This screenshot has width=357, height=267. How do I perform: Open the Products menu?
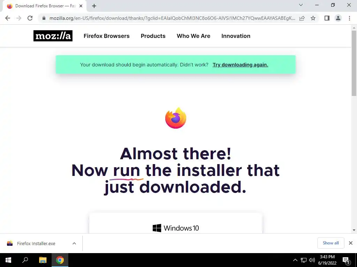click(153, 36)
